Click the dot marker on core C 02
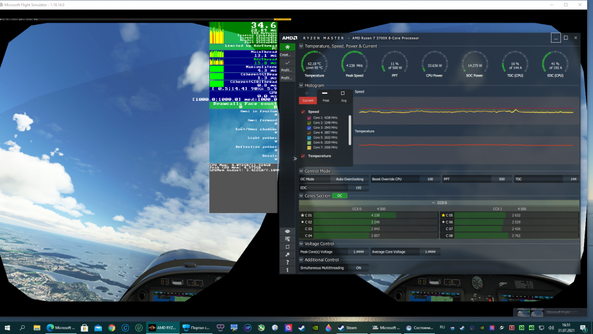Screen dimensions: 593x334 (x=302, y=222)
